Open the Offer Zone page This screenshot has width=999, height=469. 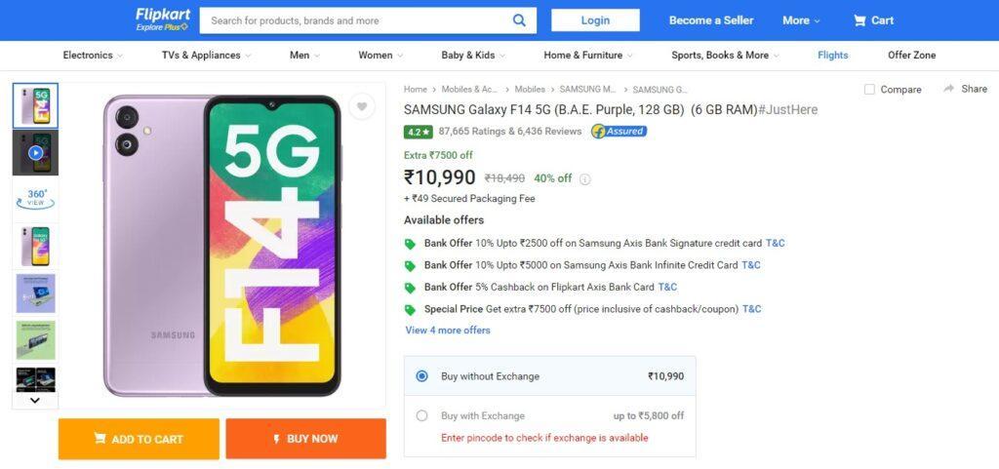(911, 56)
